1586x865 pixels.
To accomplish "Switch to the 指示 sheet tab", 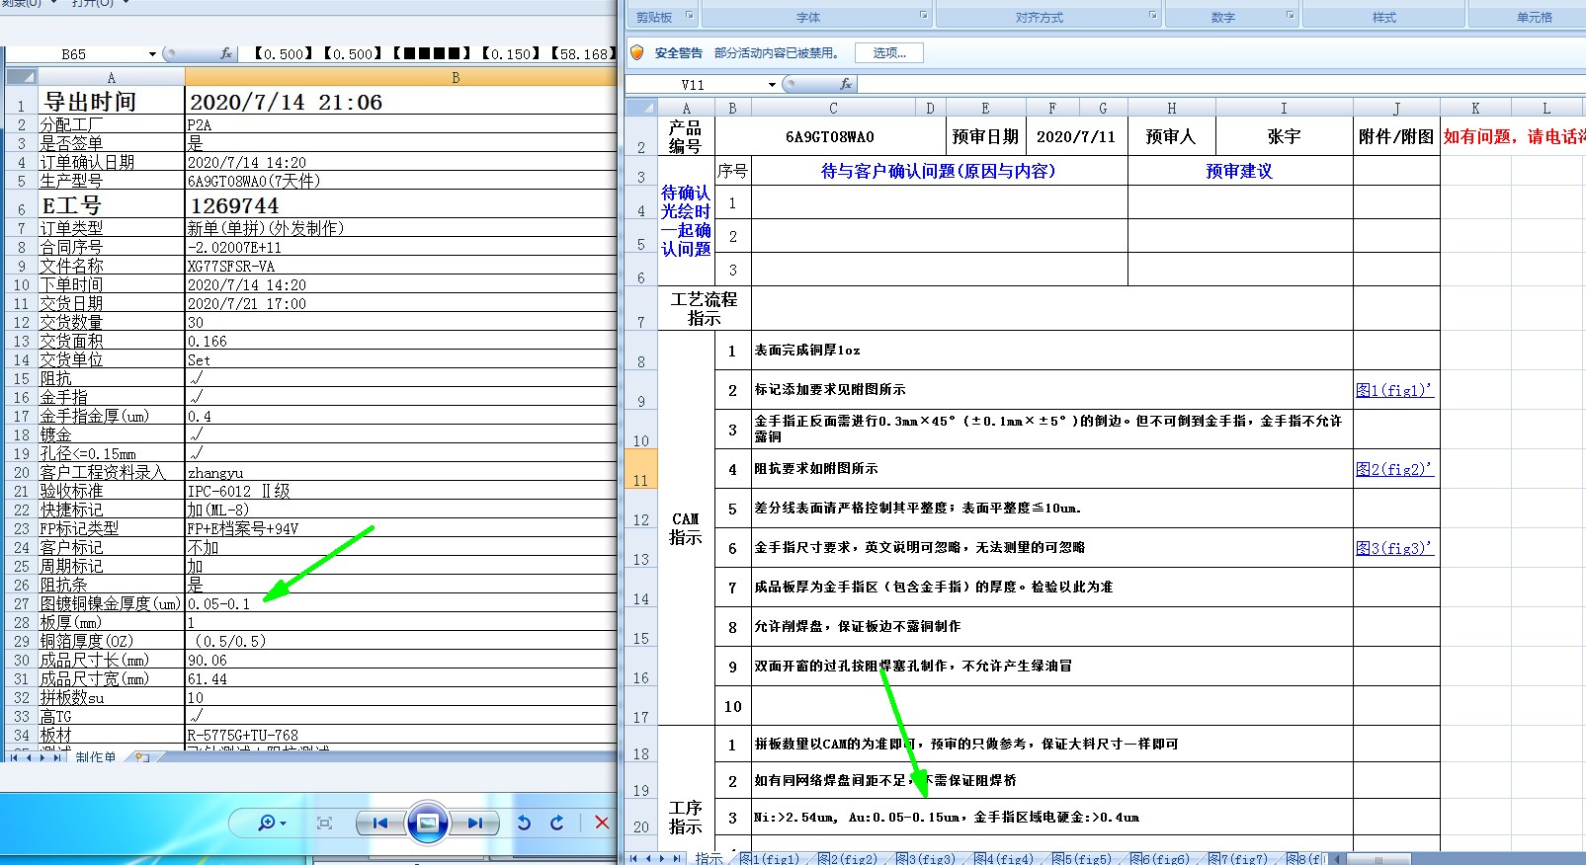I will pyautogui.click(x=709, y=858).
